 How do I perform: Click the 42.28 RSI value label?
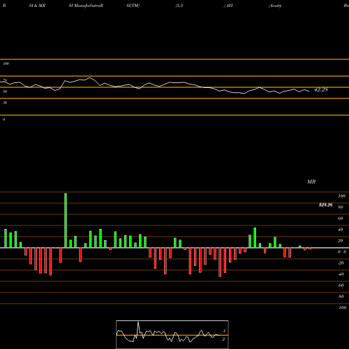321,89
